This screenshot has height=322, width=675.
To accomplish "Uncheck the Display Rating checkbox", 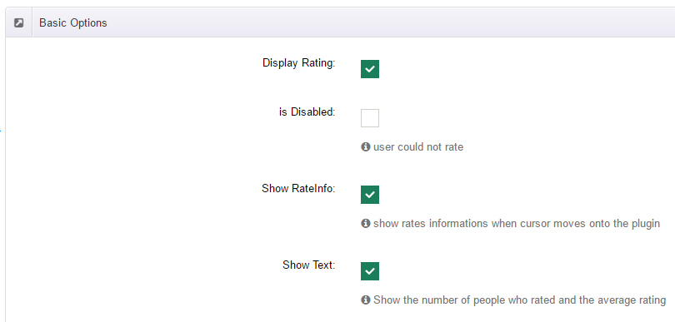I will click(x=370, y=69).
